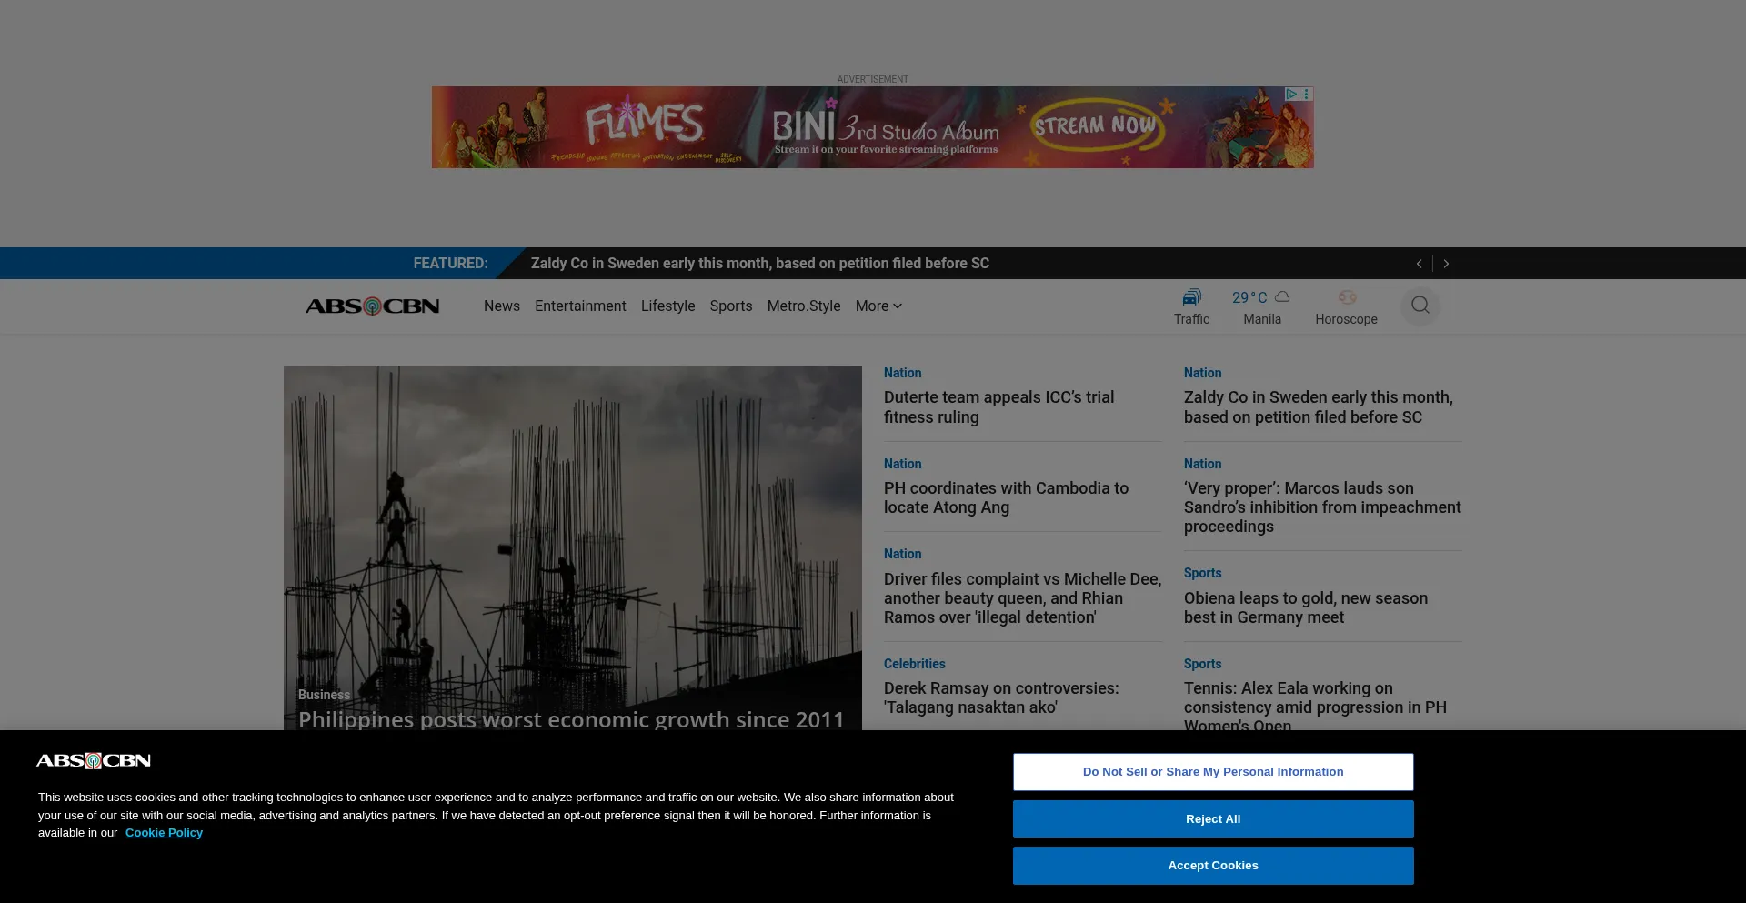Click the ABS-CBN logo in navigation bar
Image resolution: width=1746 pixels, height=903 pixels.
[x=373, y=306]
